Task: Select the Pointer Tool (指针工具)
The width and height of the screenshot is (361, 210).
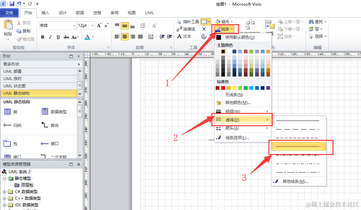Action: tap(188, 22)
